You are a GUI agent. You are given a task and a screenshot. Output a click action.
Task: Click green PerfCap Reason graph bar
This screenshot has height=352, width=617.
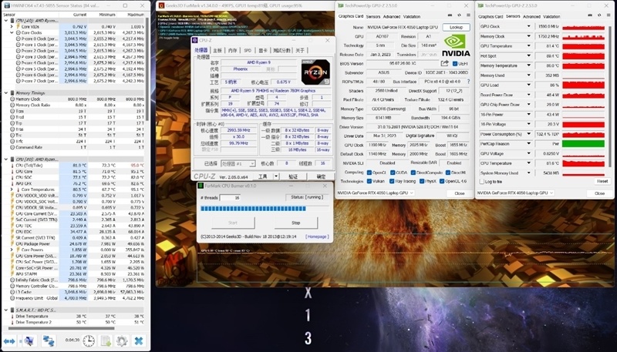coord(583,144)
